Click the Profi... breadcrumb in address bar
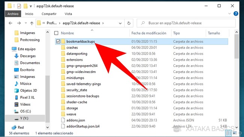This screenshot has height=137, width=244. (52, 23)
